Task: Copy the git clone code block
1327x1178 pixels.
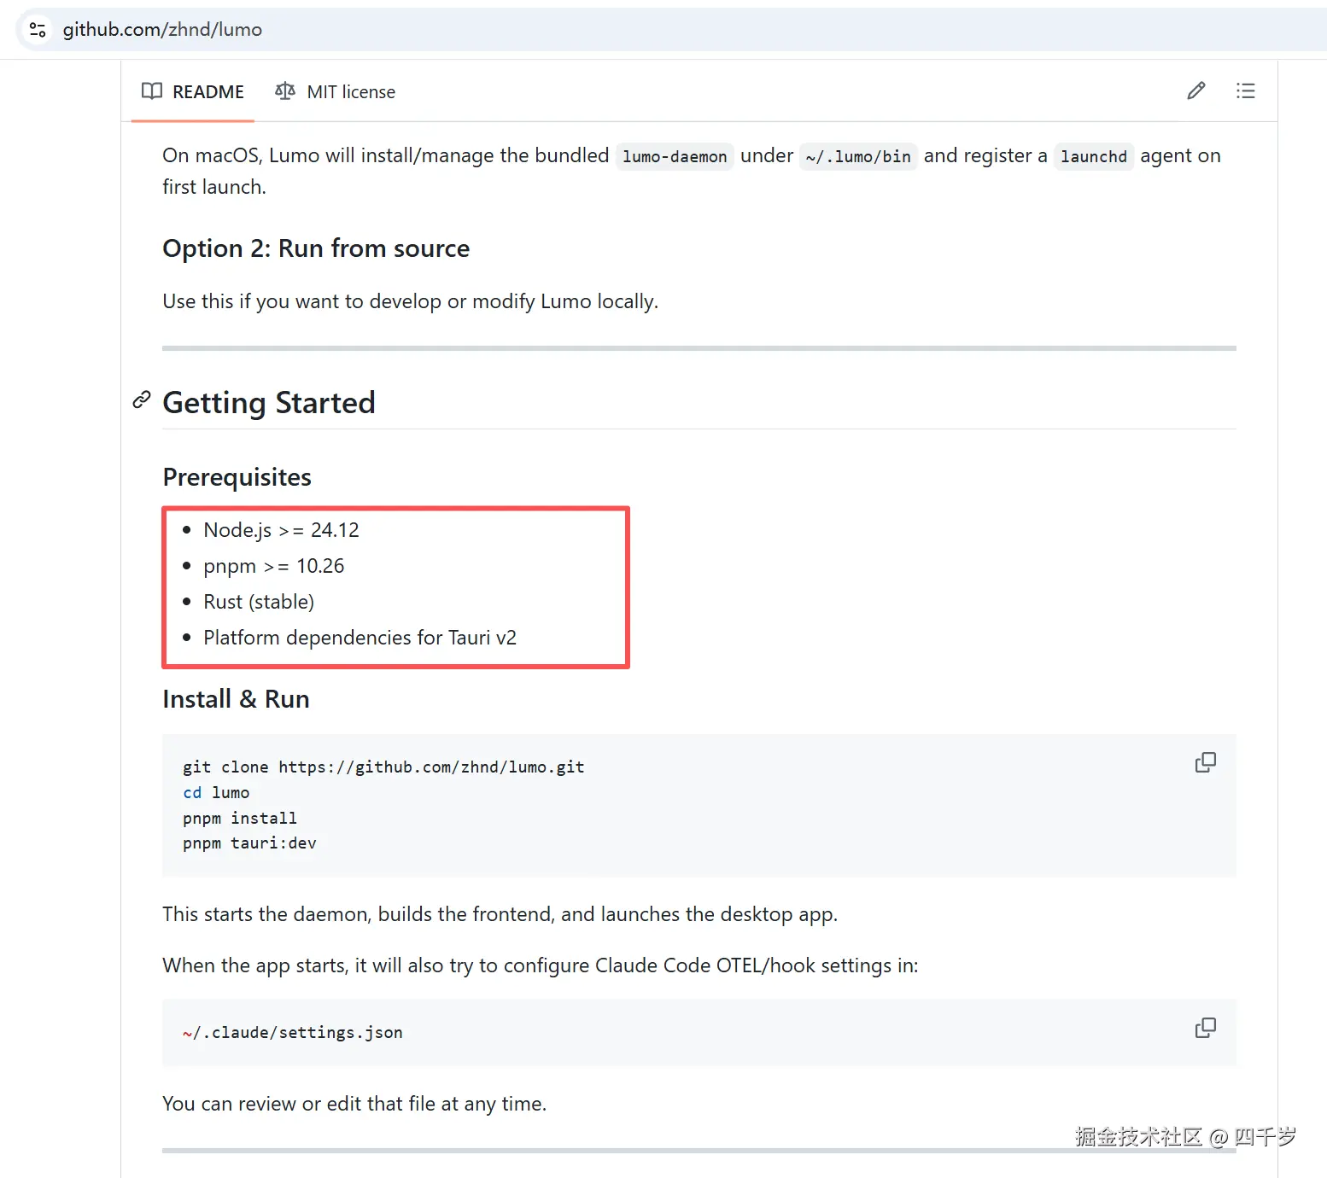Action: pyautogui.click(x=1205, y=762)
